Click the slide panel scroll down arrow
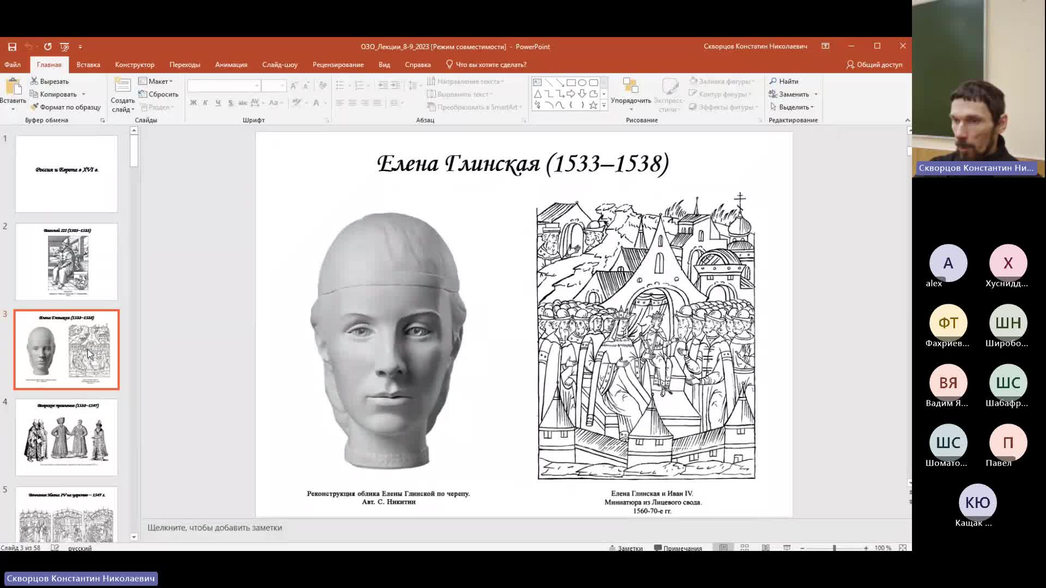 coord(133,537)
